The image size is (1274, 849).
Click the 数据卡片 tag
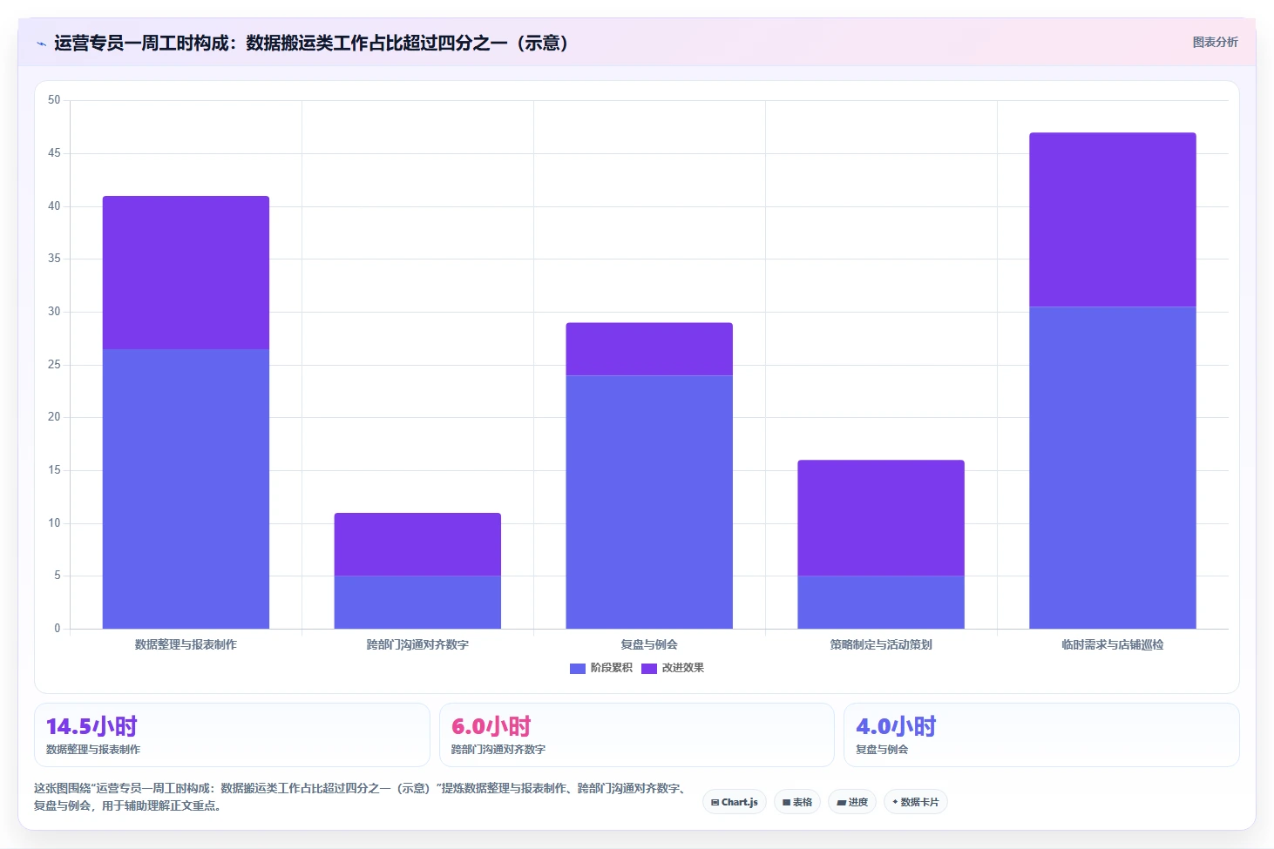click(915, 802)
